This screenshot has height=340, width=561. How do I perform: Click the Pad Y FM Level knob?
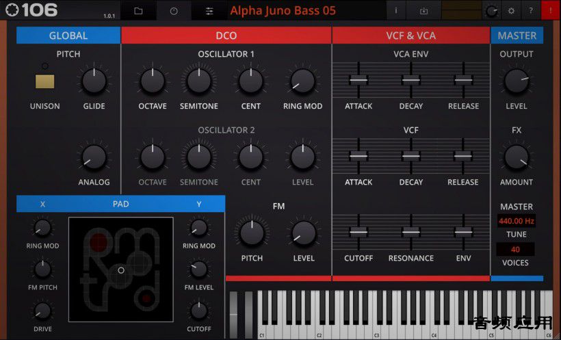[199, 270]
